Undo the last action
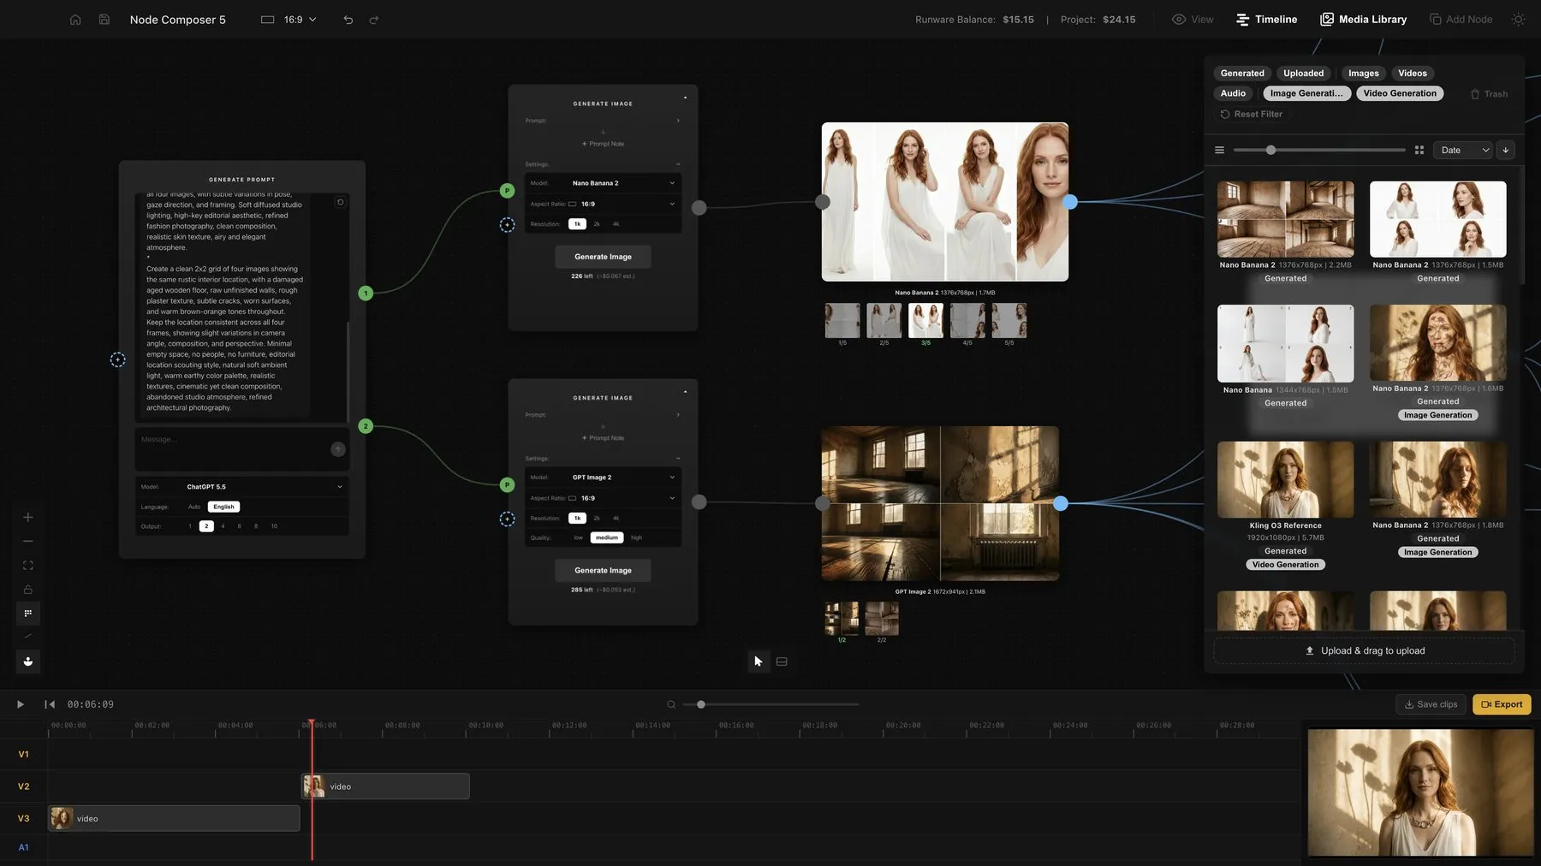Screen dimensions: 1541x866 tap(348, 19)
